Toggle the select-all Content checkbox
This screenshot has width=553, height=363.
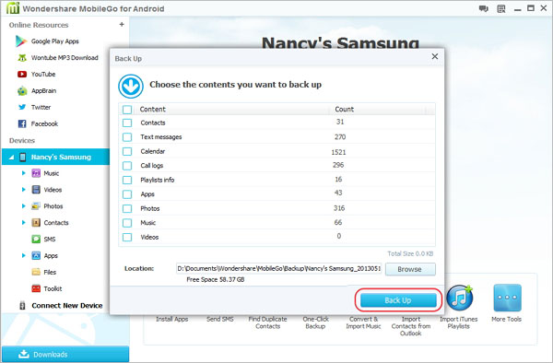(127, 110)
